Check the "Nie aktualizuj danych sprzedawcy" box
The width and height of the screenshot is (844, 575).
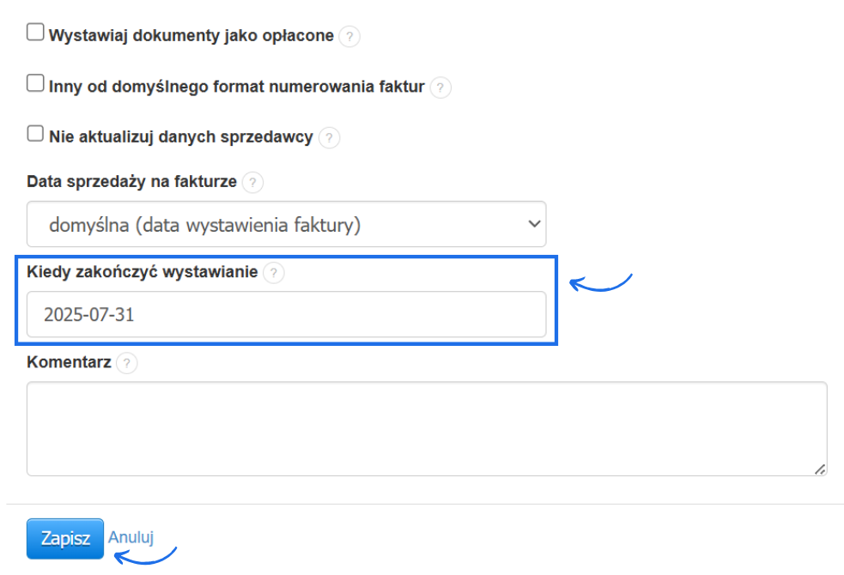[35, 134]
